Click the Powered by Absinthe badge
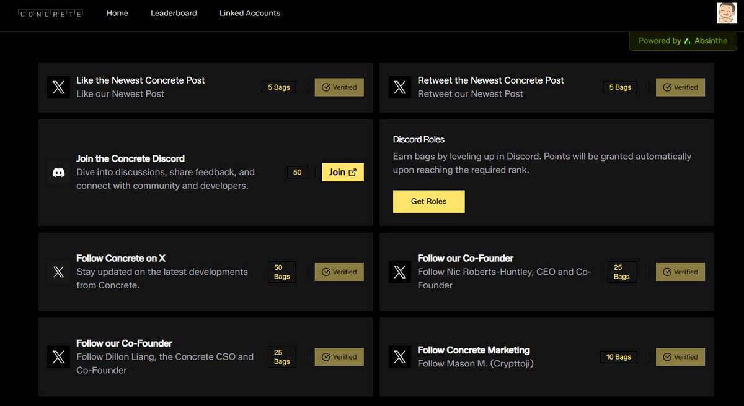The height and width of the screenshot is (406, 744). tap(683, 41)
